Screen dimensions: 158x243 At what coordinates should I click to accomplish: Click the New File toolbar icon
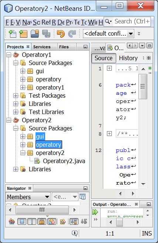pyautogui.click(x=12, y=34)
